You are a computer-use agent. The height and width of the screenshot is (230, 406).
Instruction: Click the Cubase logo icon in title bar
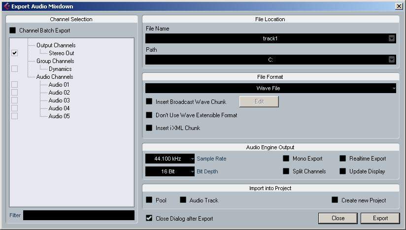pyautogui.click(x=6, y=6)
